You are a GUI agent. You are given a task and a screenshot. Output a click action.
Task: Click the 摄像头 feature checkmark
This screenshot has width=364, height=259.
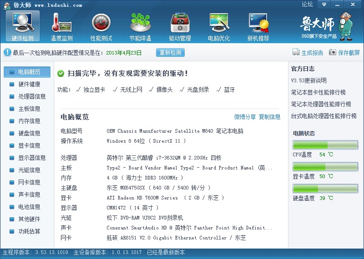click(151, 90)
